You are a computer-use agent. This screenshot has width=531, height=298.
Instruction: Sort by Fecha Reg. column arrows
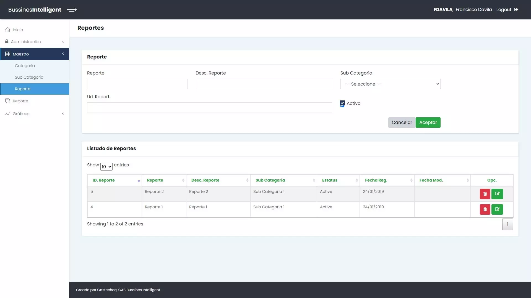[x=411, y=180]
